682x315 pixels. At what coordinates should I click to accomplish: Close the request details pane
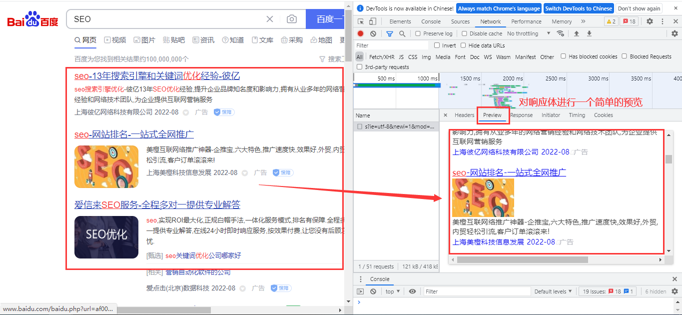[445, 115]
